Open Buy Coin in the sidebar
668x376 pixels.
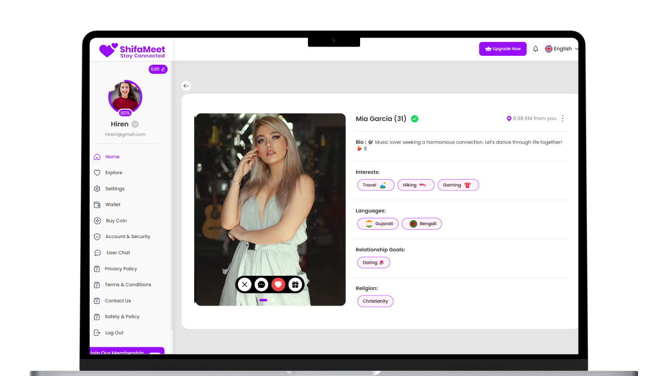coord(116,221)
